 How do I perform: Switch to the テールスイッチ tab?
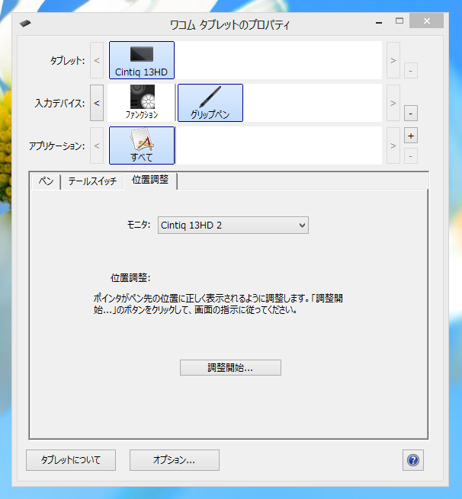92,181
